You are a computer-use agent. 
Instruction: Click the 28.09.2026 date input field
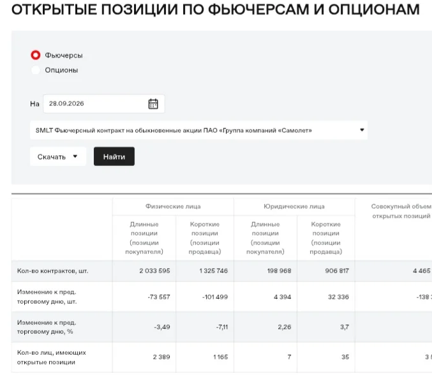pyautogui.click(x=104, y=104)
